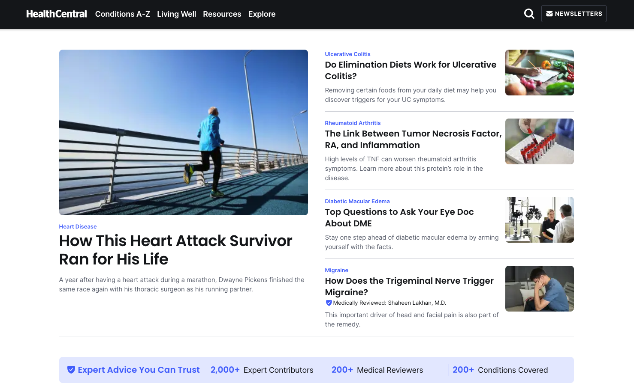Open the heart attack survivor headline
This screenshot has height=392, width=634.
click(175, 249)
